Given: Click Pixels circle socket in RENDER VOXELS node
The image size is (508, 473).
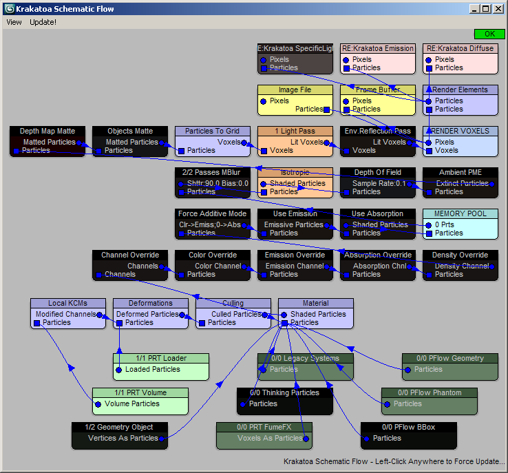Looking at the screenshot, I should click(x=429, y=143).
